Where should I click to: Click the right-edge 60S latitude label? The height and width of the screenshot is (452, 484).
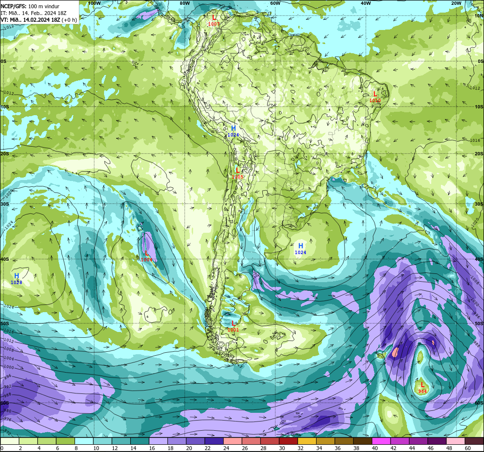[x=479, y=403]
